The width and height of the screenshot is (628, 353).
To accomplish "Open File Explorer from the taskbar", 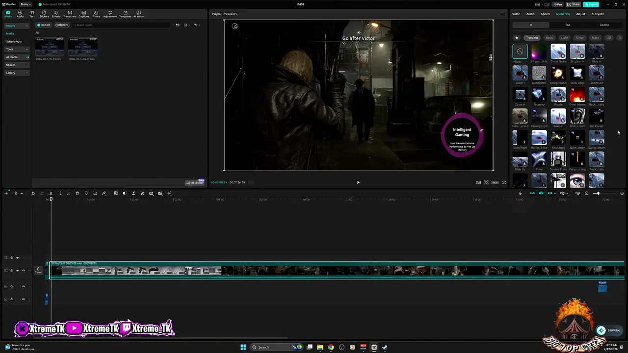I will [320, 347].
